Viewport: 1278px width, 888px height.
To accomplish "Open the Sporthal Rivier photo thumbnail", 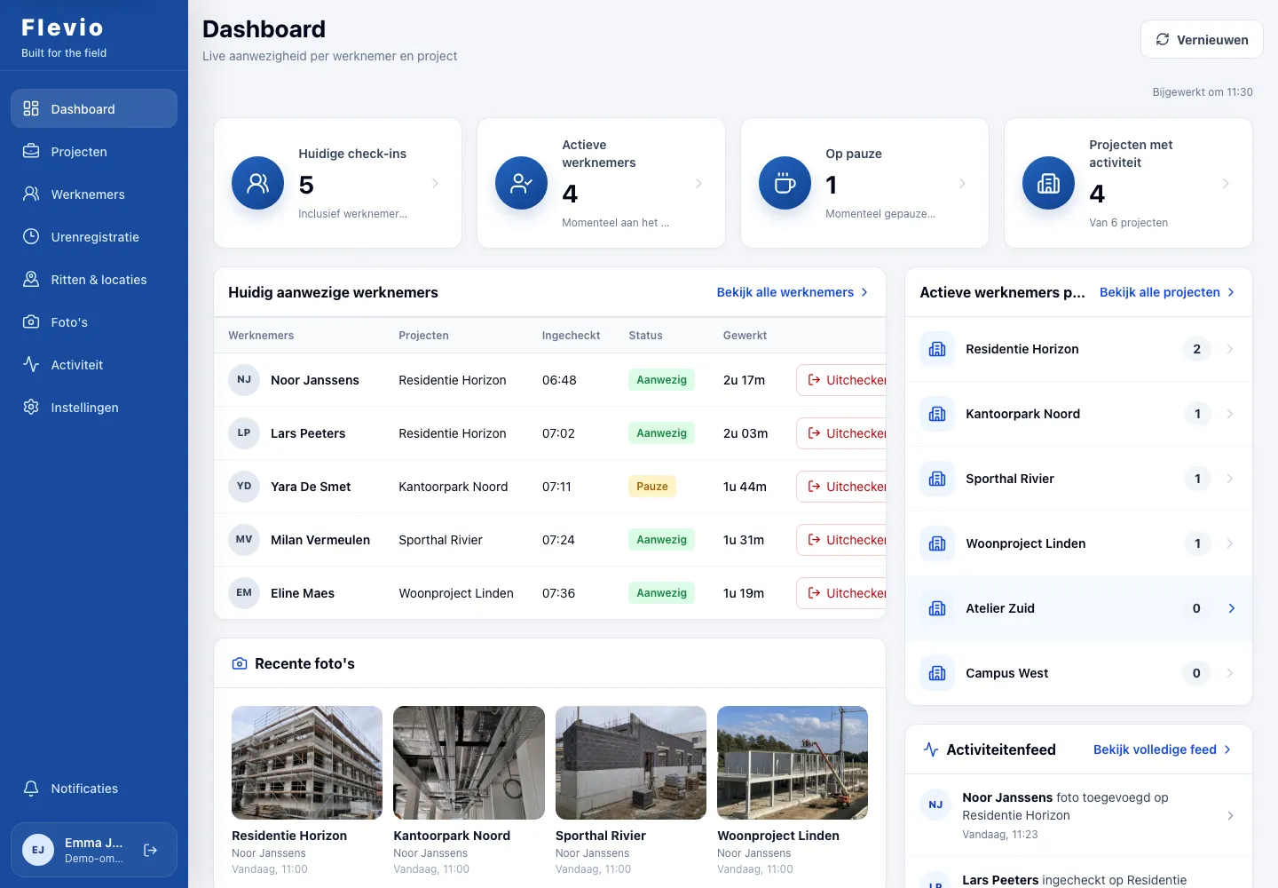I will tap(631, 763).
